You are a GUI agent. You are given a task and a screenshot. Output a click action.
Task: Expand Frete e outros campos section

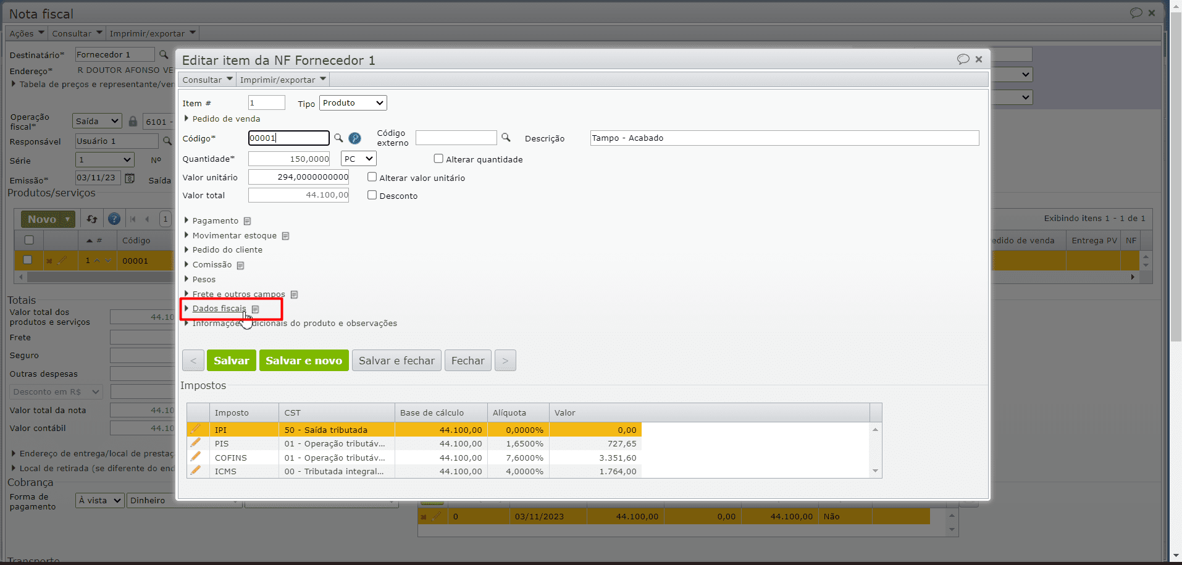coord(235,294)
